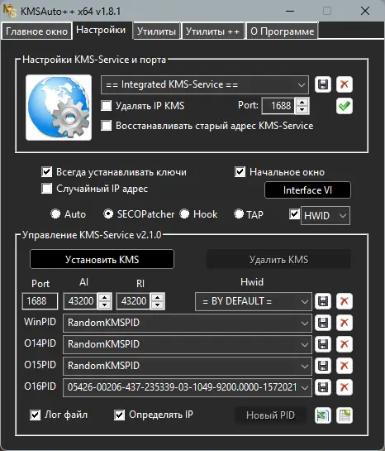The height and width of the screenshot is (451, 385).
Task: Select the Auto radio button
Action: pos(55,214)
